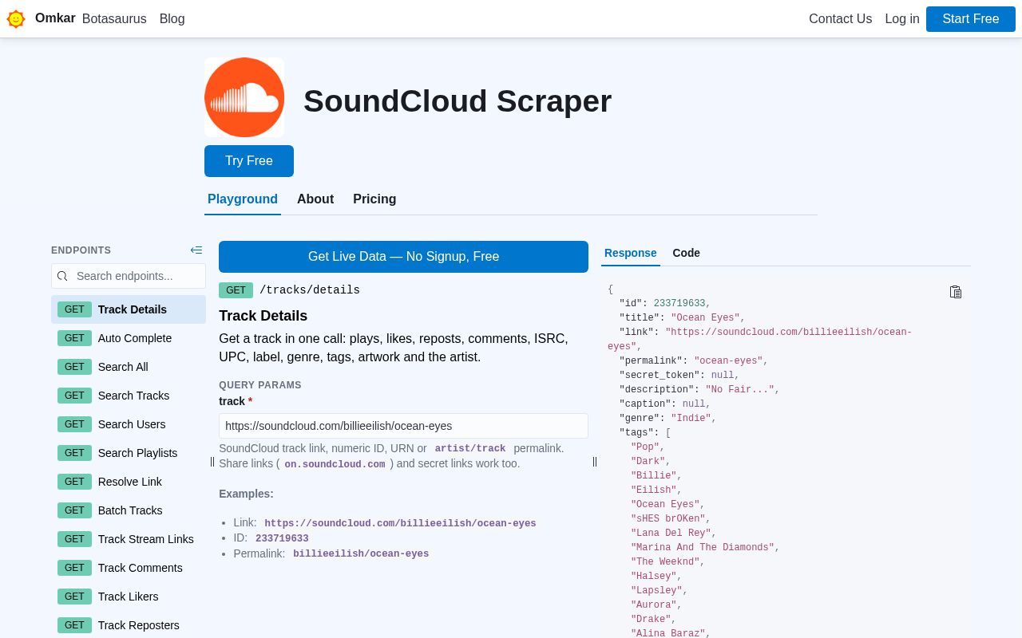This screenshot has height=638, width=1022.
Task: Open the Pricing tab
Action: [374, 199]
